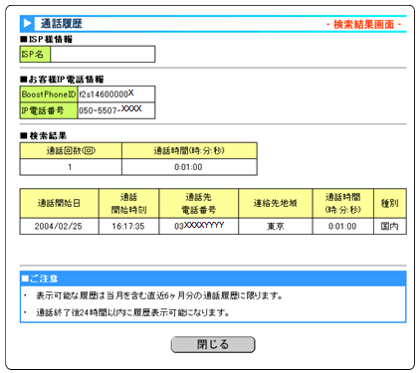The height and width of the screenshot is (373, 420).
Task: Click the 種別 column header
Action: pos(390,203)
